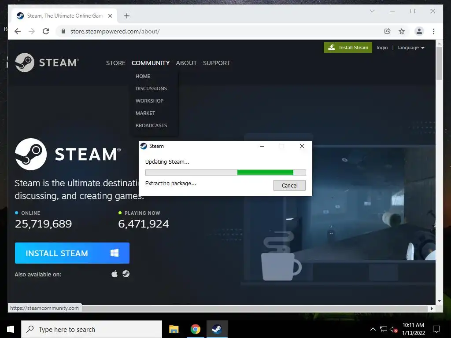Viewport: 451px width, 338px height.
Task: Click the ONLINE label
Action: 31,213
